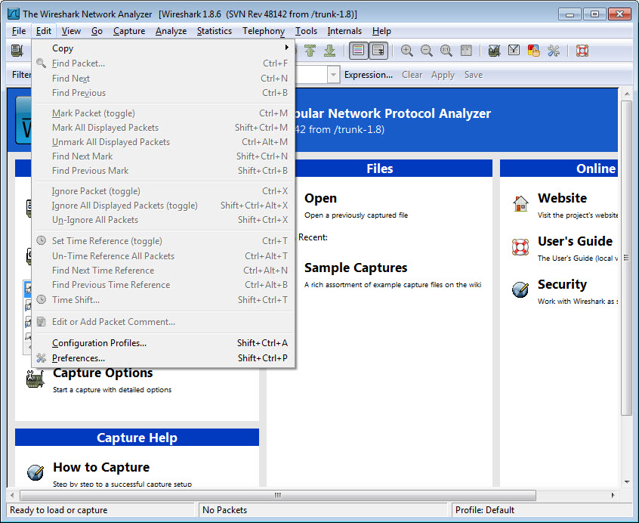Open the Sample Captures link
Viewport: 639px width, 523px height.
click(x=356, y=268)
